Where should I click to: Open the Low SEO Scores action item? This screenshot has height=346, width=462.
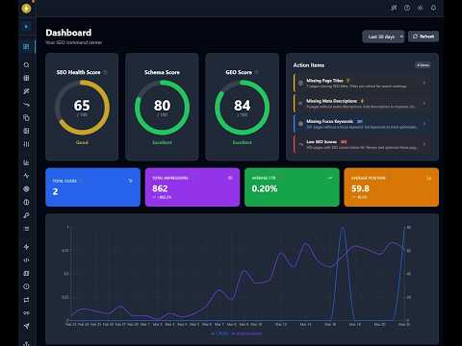[362, 144]
